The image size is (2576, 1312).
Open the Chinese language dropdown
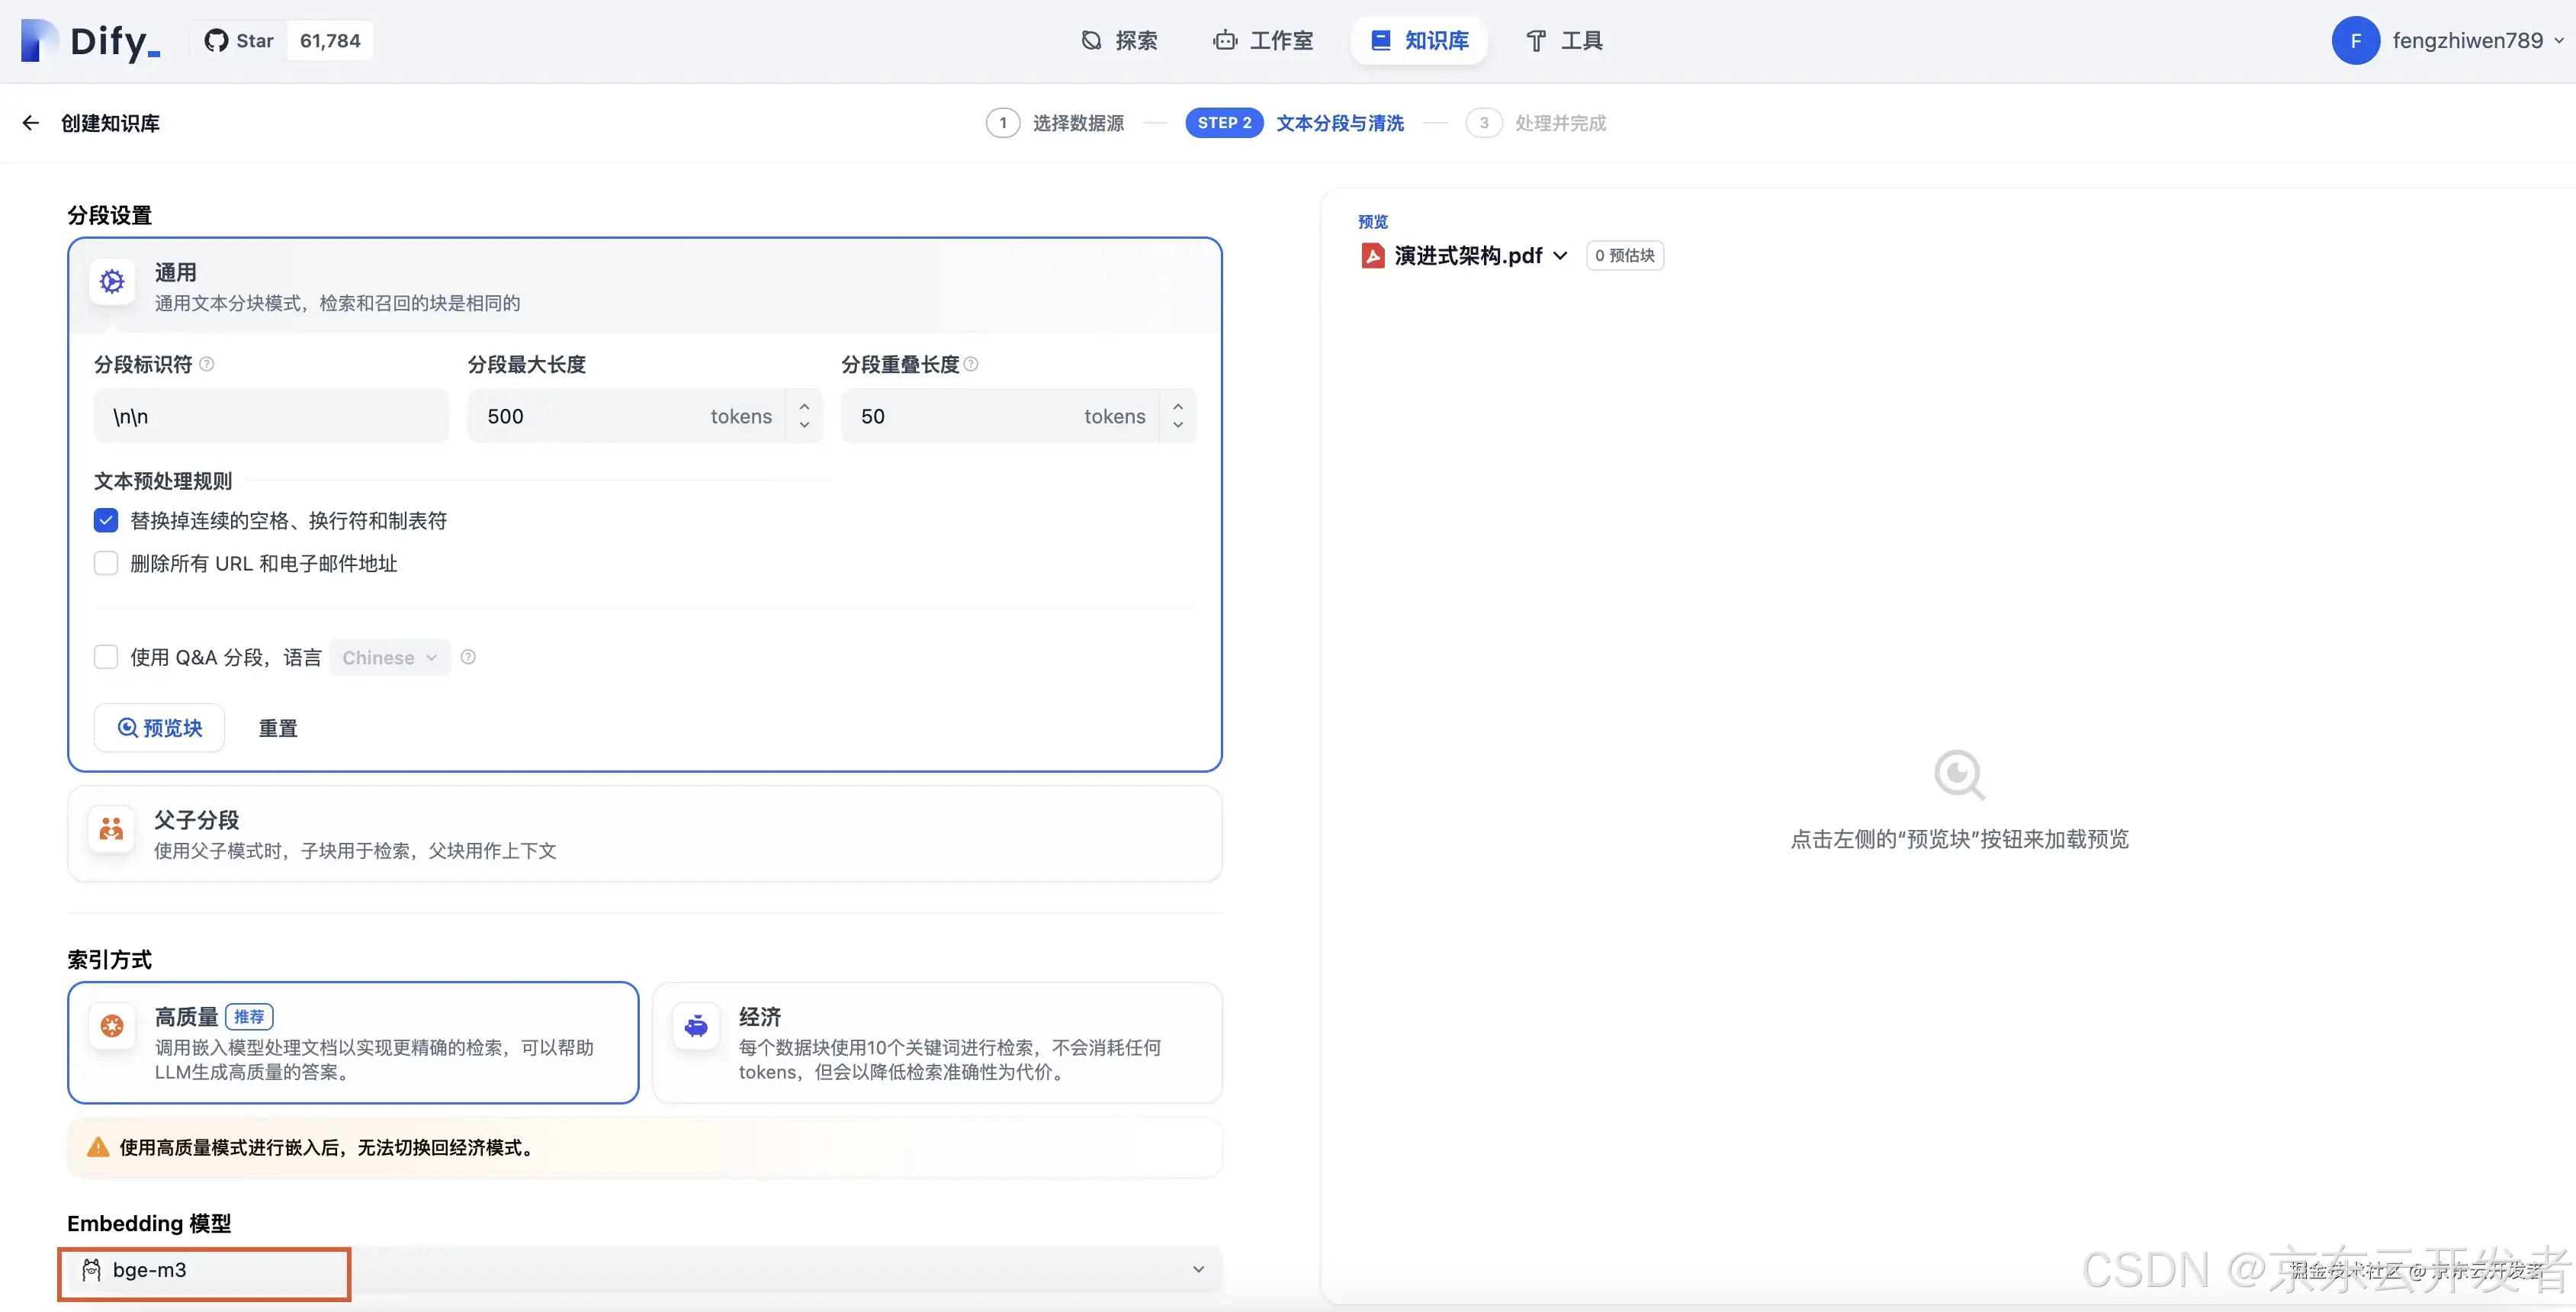(390, 658)
